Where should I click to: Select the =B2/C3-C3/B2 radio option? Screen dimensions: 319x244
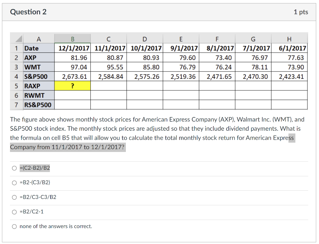pos(14,197)
